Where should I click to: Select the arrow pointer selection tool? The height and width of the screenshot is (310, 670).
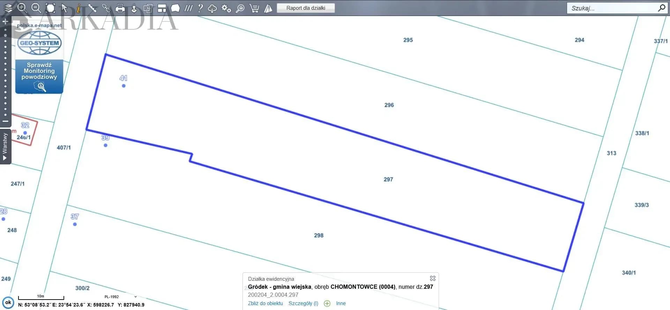point(64,8)
